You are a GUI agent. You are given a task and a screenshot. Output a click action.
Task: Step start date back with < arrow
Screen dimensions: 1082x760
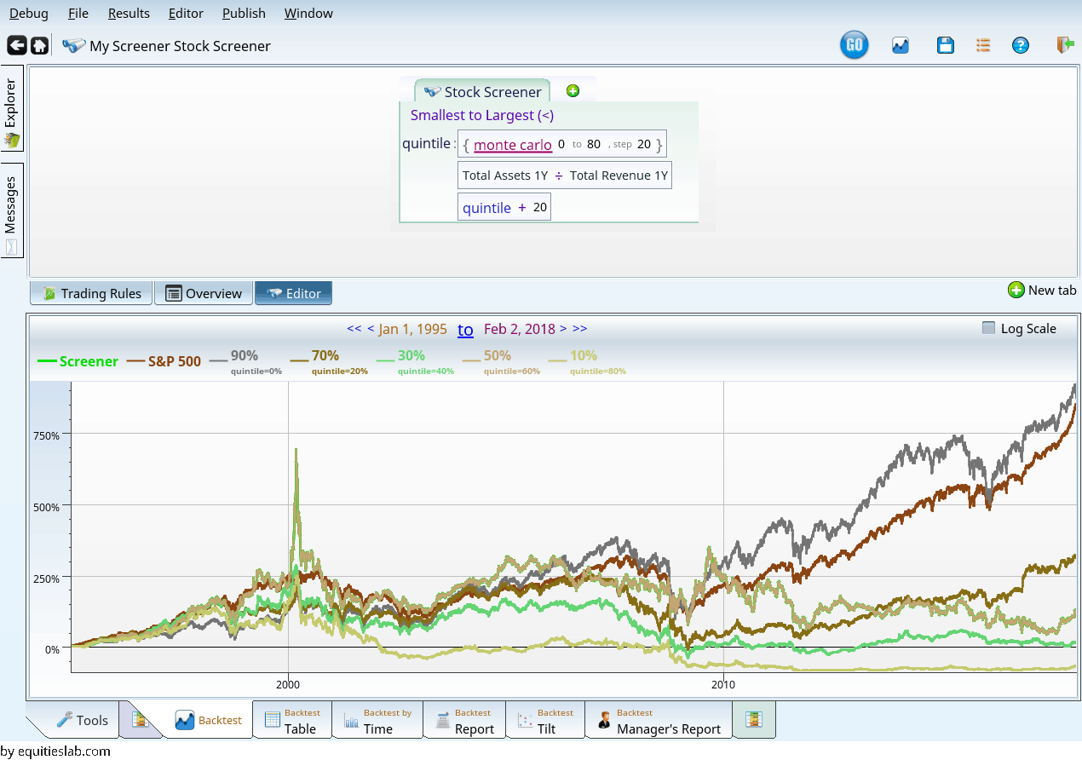[x=371, y=329]
